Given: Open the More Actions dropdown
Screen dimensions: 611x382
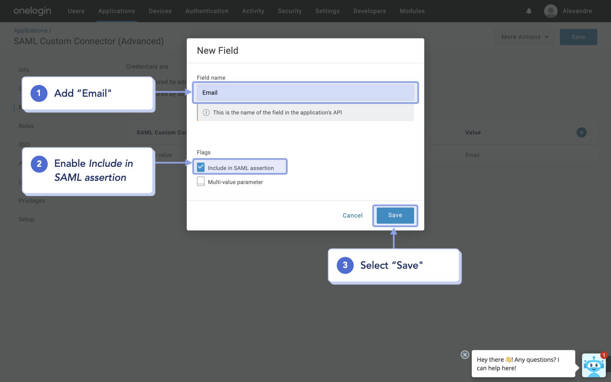Looking at the screenshot, I should pyautogui.click(x=524, y=37).
